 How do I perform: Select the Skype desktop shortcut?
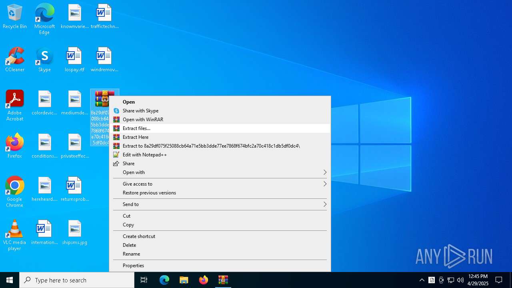click(x=44, y=60)
